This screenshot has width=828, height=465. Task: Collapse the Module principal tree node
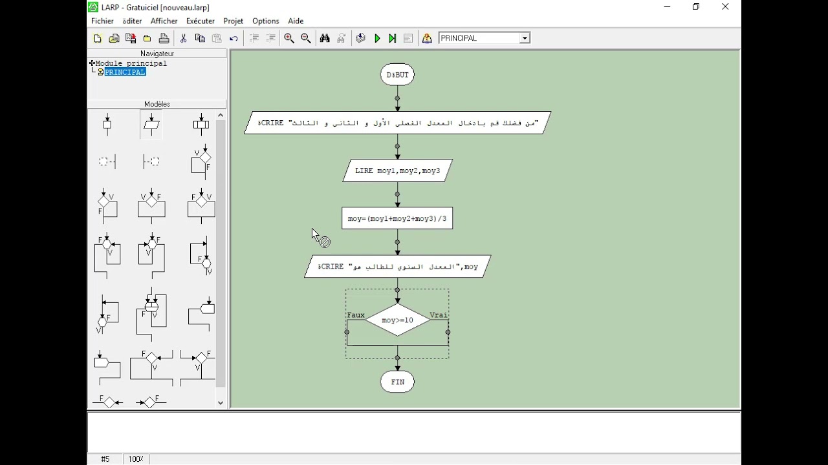click(93, 63)
